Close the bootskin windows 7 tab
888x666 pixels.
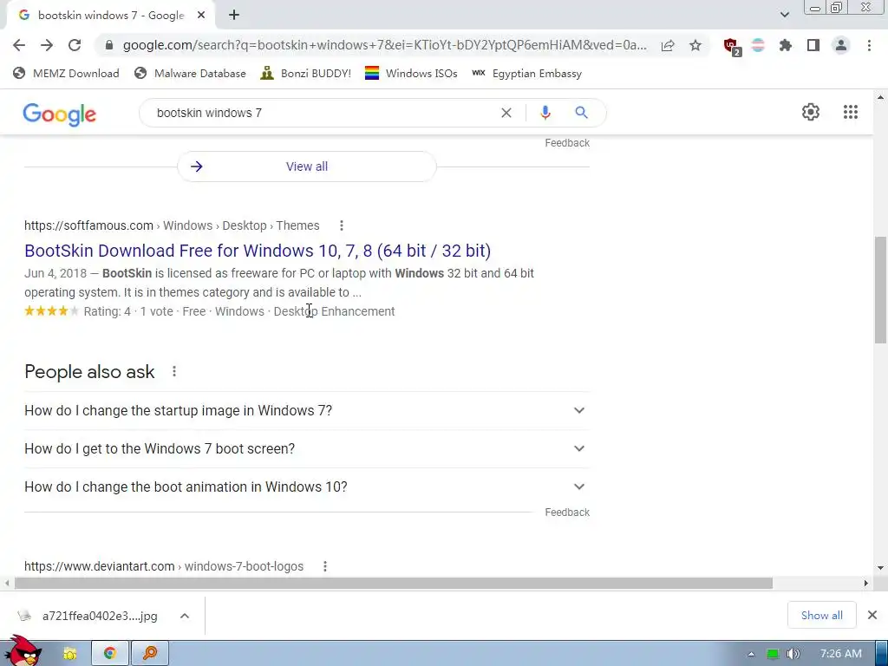coord(201,16)
